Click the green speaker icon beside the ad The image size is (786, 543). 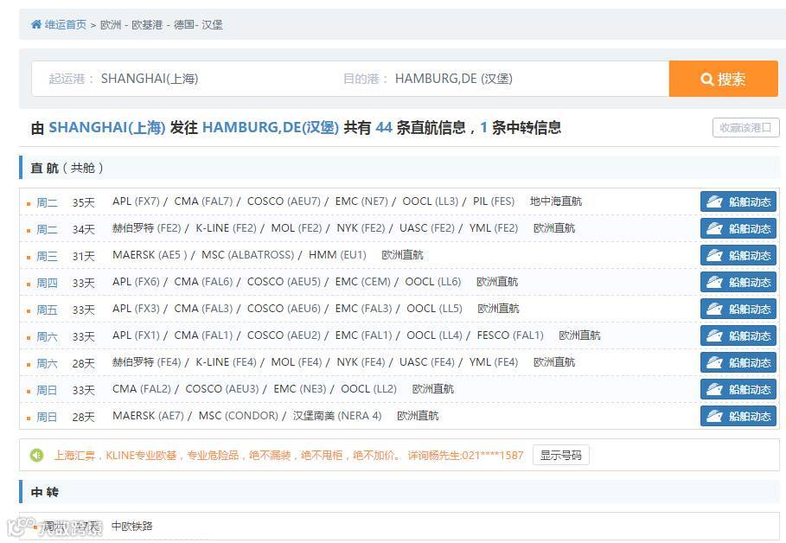click(x=37, y=456)
